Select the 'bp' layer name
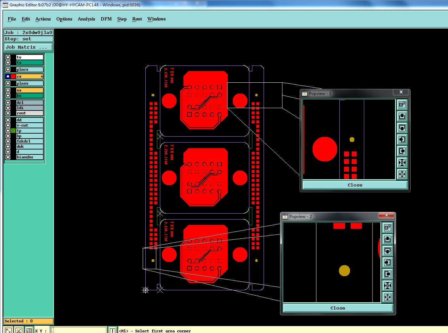This screenshot has height=333, width=448. 29,136
